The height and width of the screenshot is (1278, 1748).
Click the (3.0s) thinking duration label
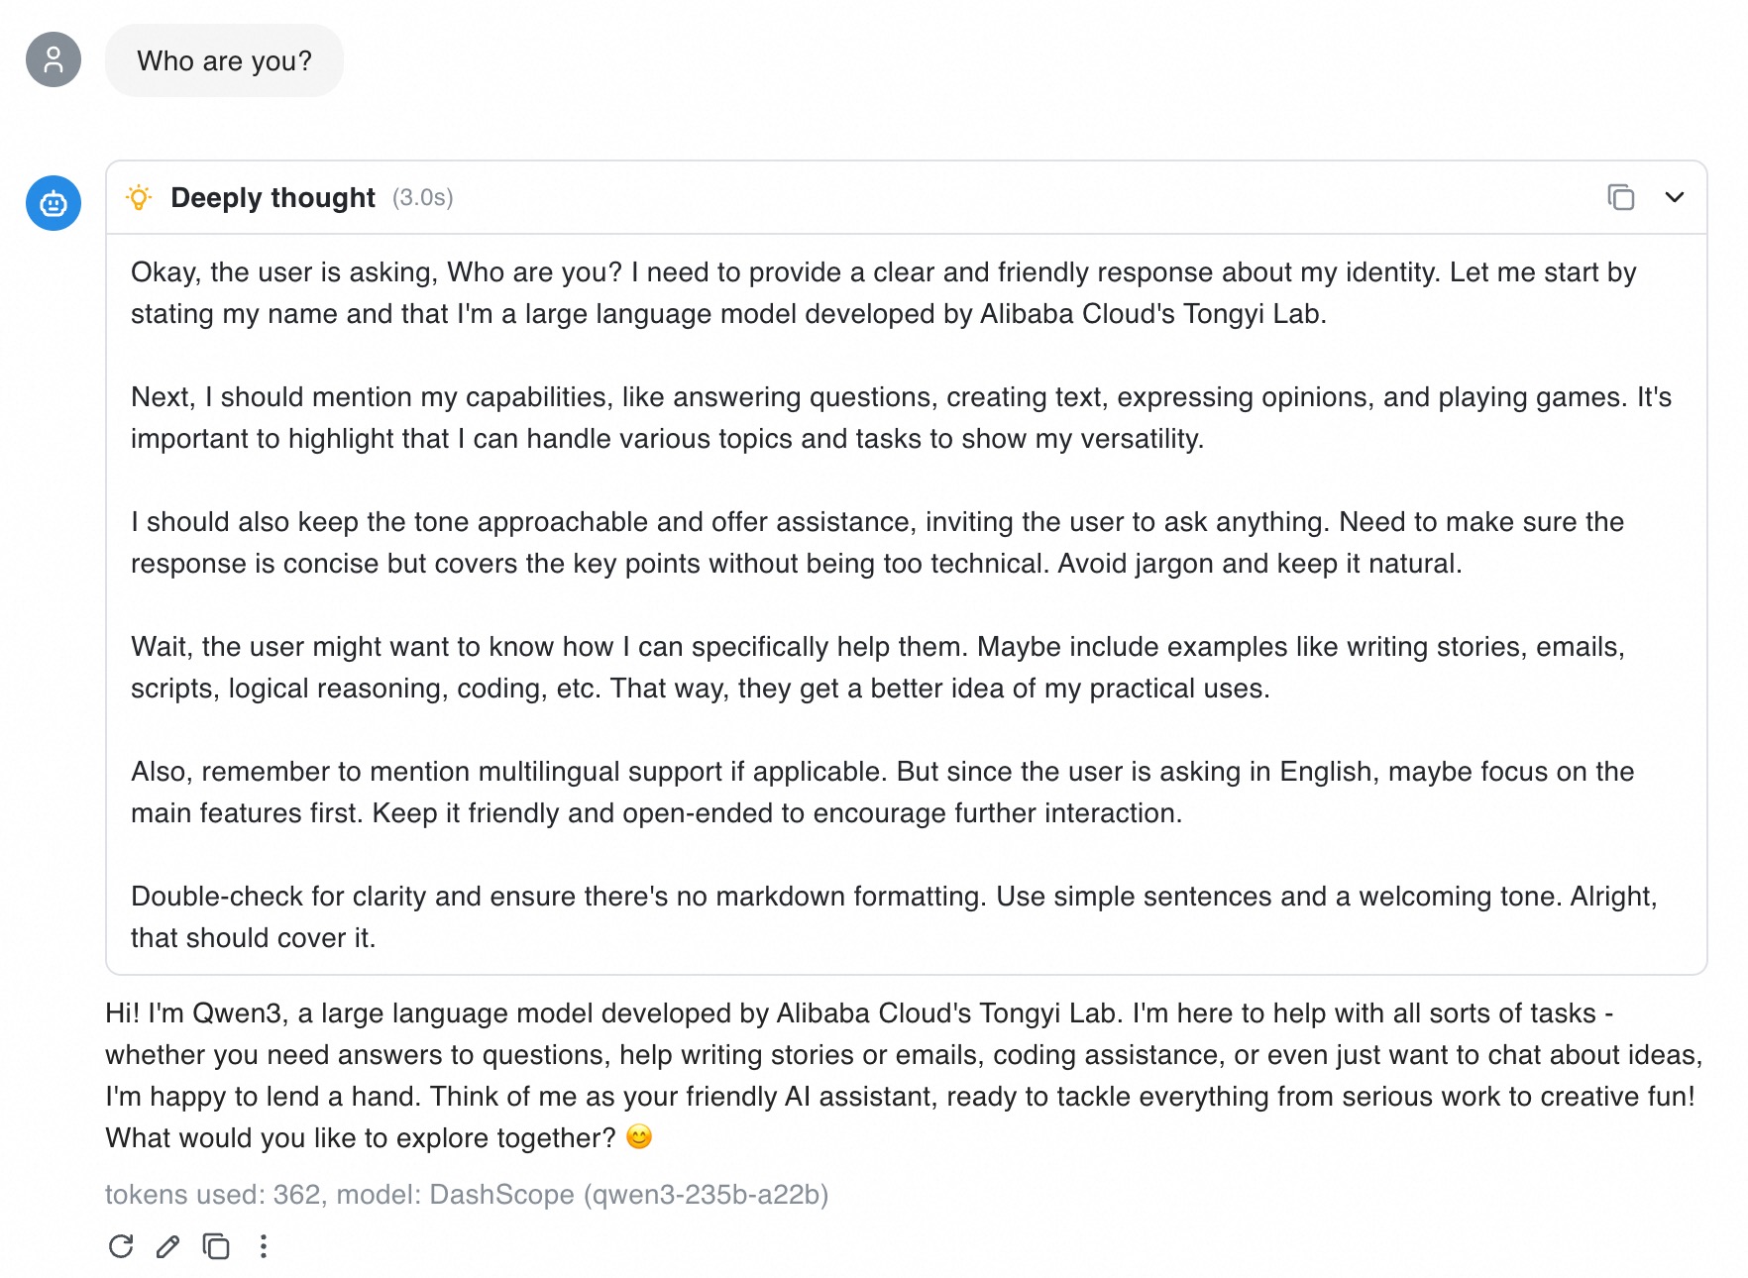click(x=423, y=198)
